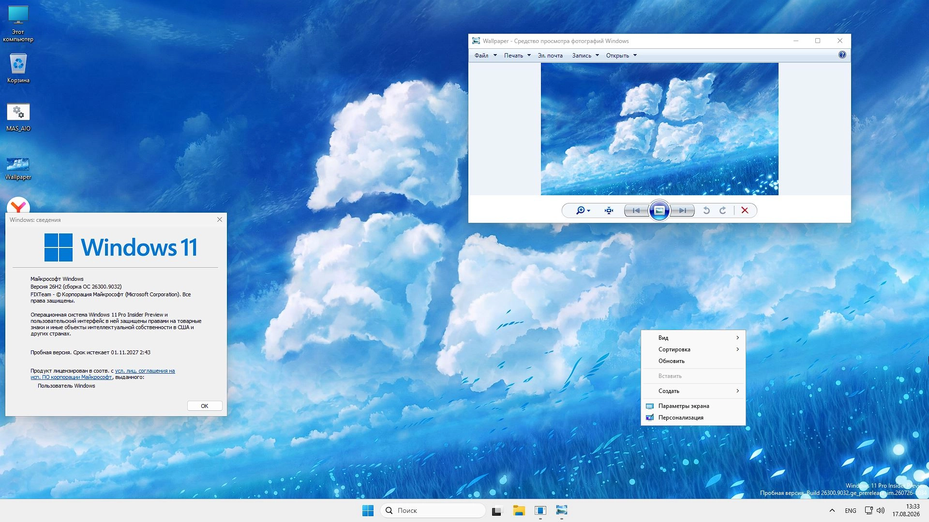Open the Запись dropdown menu
929x522 pixels.
click(585, 56)
